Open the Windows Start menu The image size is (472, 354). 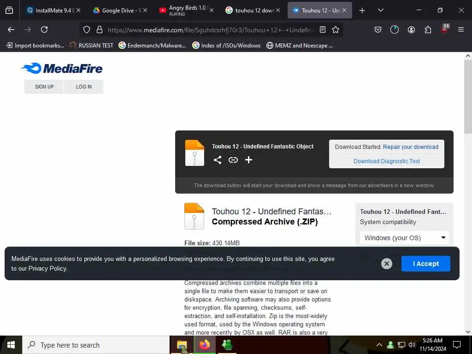[11, 345]
